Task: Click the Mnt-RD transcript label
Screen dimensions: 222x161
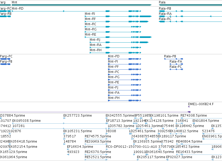Action: 17,9
